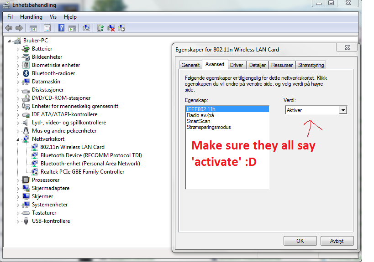Click the Systemenheter icon

(x=26, y=205)
